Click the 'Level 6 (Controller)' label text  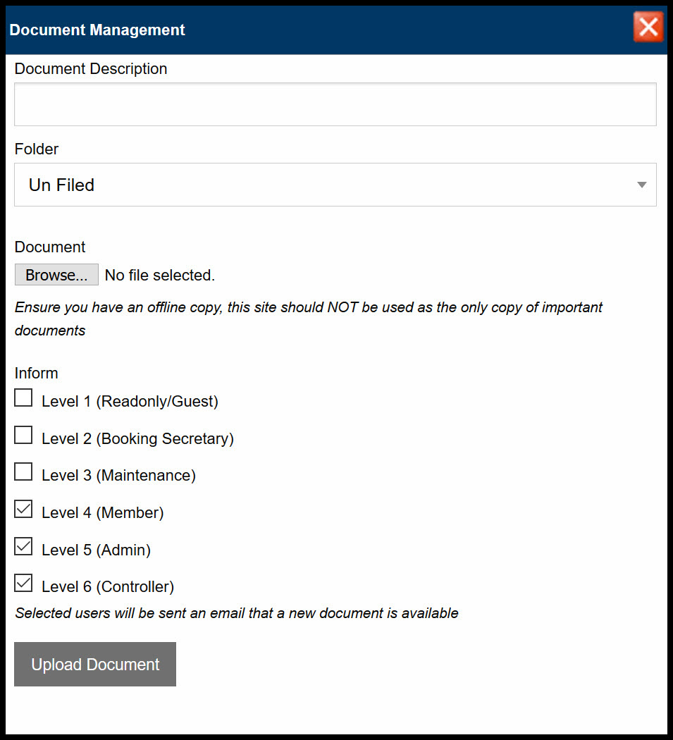[108, 586]
